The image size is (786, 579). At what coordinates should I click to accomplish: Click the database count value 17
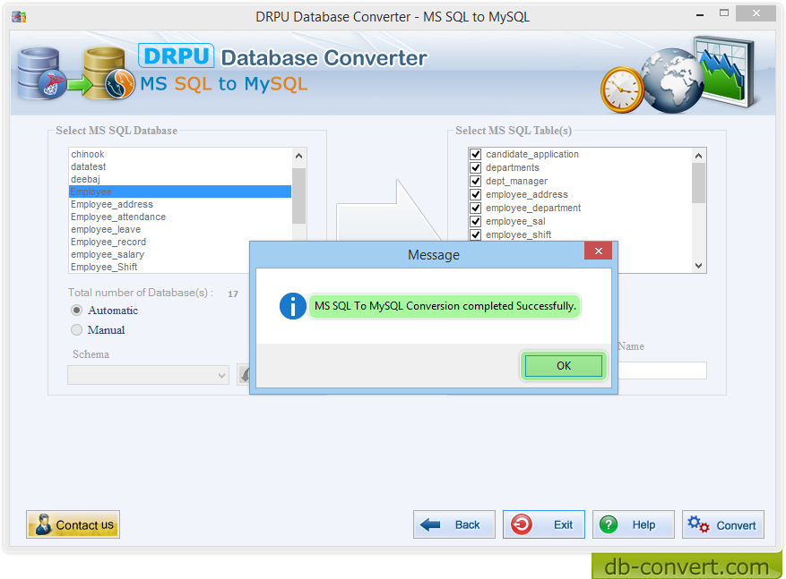[x=233, y=294]
